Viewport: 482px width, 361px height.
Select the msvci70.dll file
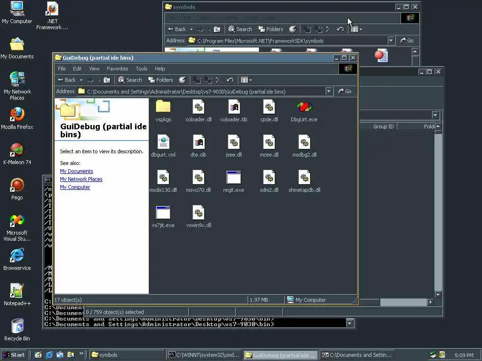pyautogui.click(x=198, y=181)
